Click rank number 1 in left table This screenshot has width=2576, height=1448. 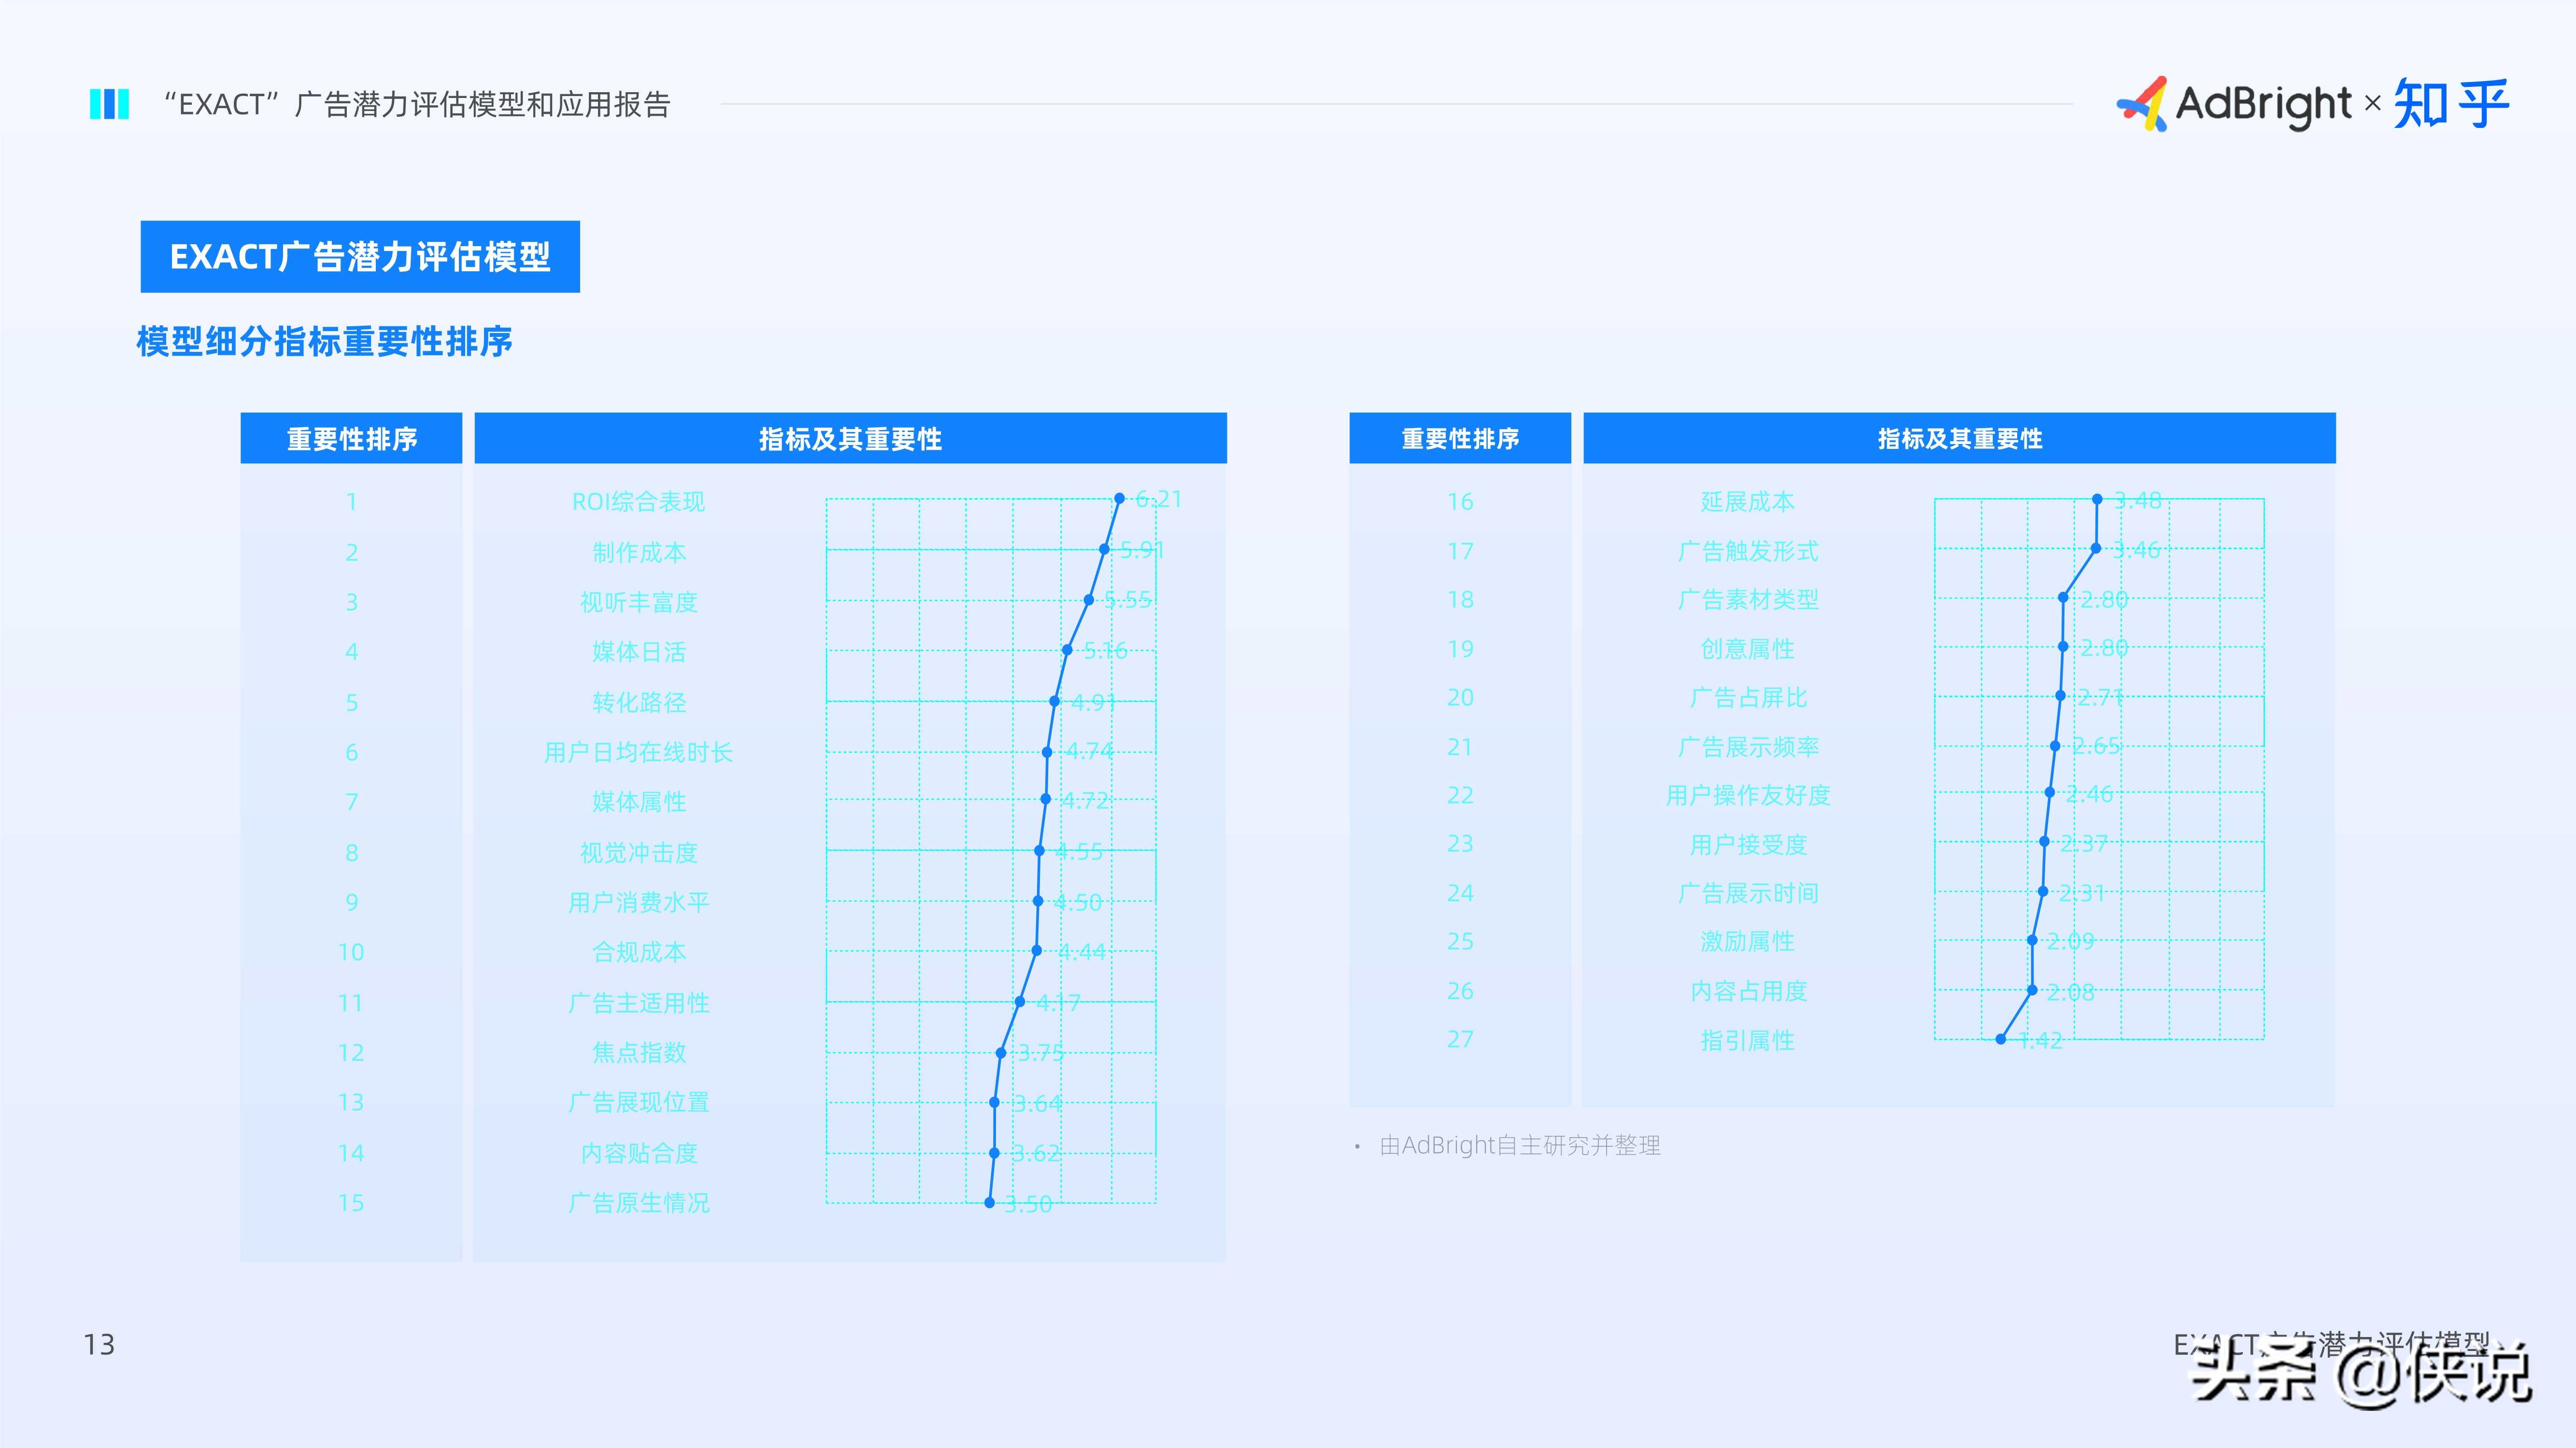[351, 501]
